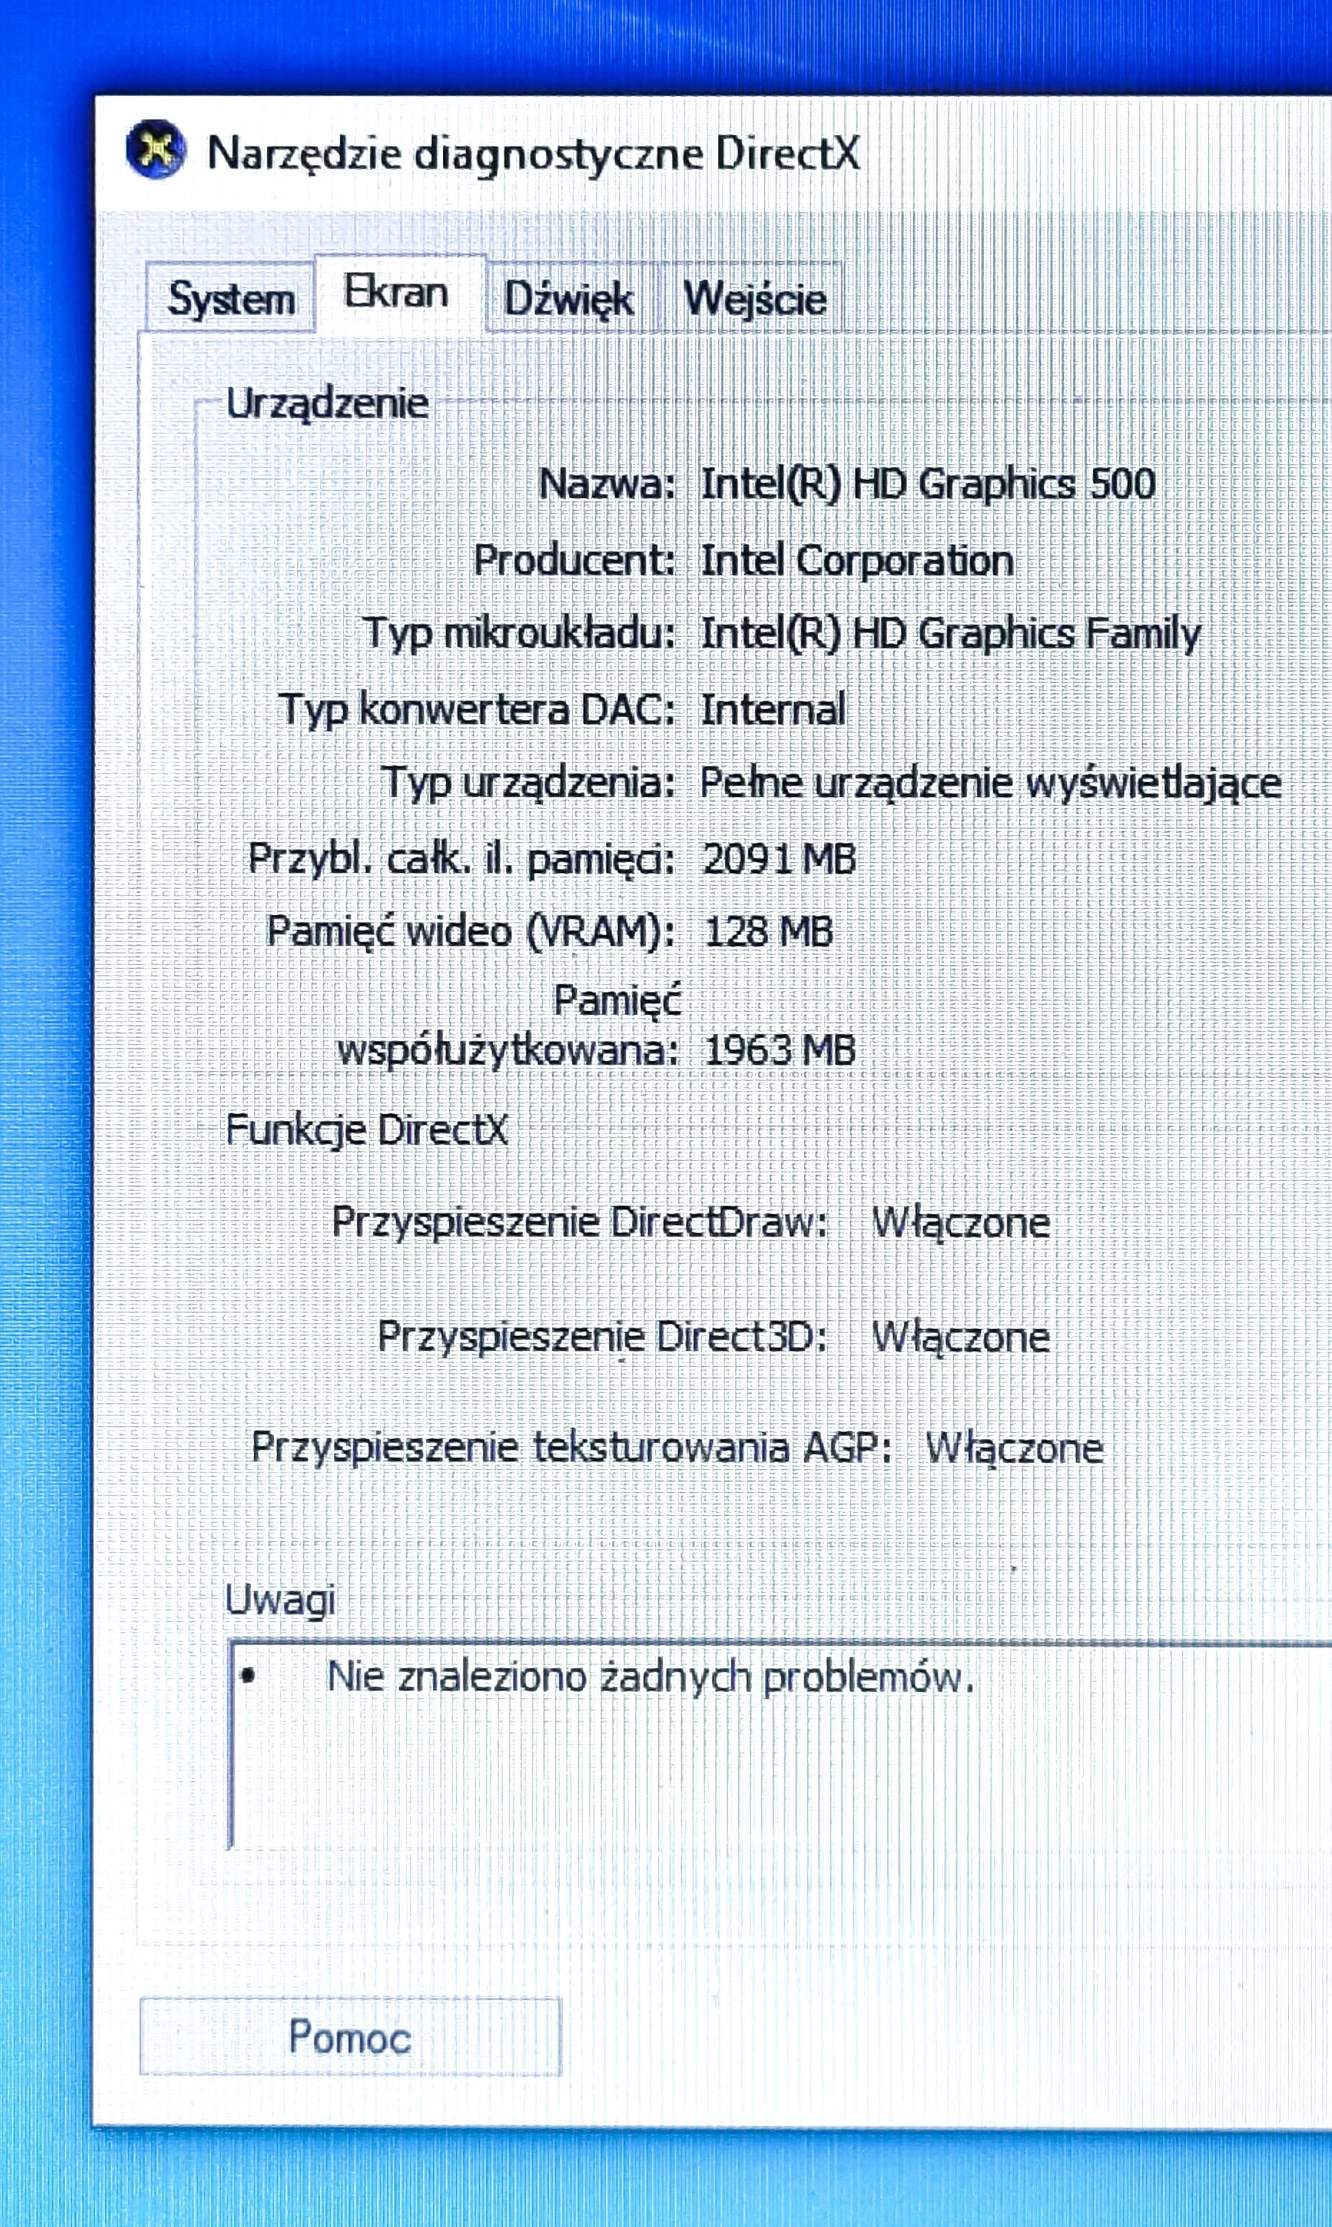Click the VRAM value 128 MB
1332x2227 pixels.
pyautogui.click(x=768, y=931)
